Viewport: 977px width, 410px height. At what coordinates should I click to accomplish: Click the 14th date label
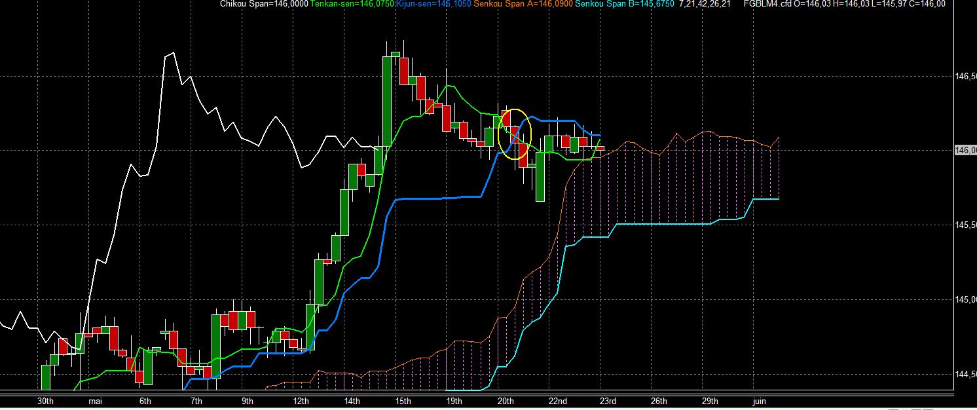point(352,401)
